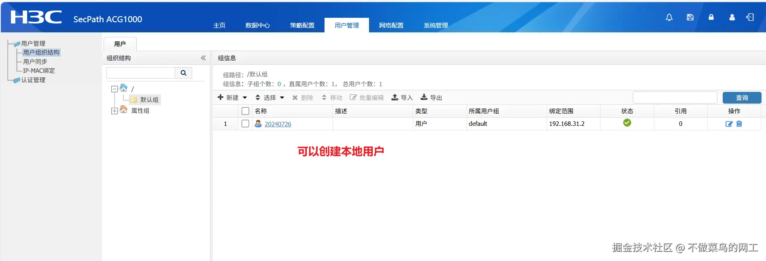Click the 绑定范围 column header
Viewport: 766px width, 261px height.
click(561, 111)
